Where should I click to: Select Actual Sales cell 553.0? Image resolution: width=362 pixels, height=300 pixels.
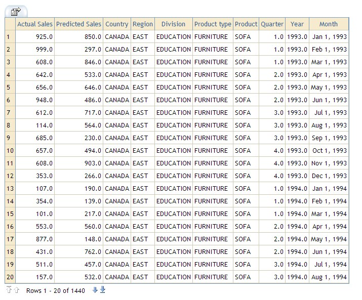35,226
